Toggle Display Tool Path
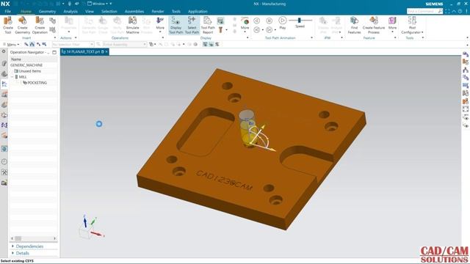 tap(176, 25)
